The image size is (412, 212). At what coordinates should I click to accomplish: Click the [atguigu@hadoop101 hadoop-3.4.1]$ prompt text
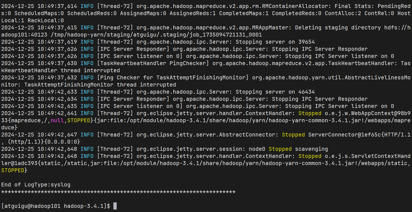coord(56,206)
